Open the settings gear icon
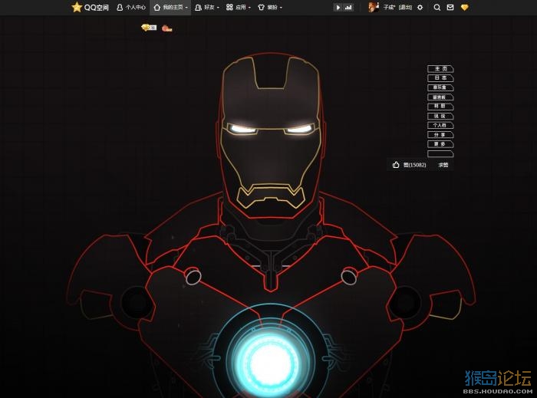Image resolution: width=537 pixels, height=398 pixels. 420,7
